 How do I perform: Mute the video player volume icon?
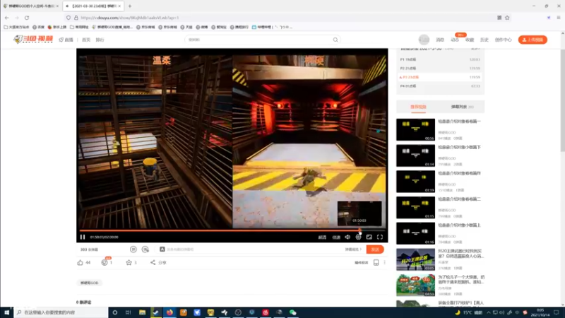coord(347,237)
